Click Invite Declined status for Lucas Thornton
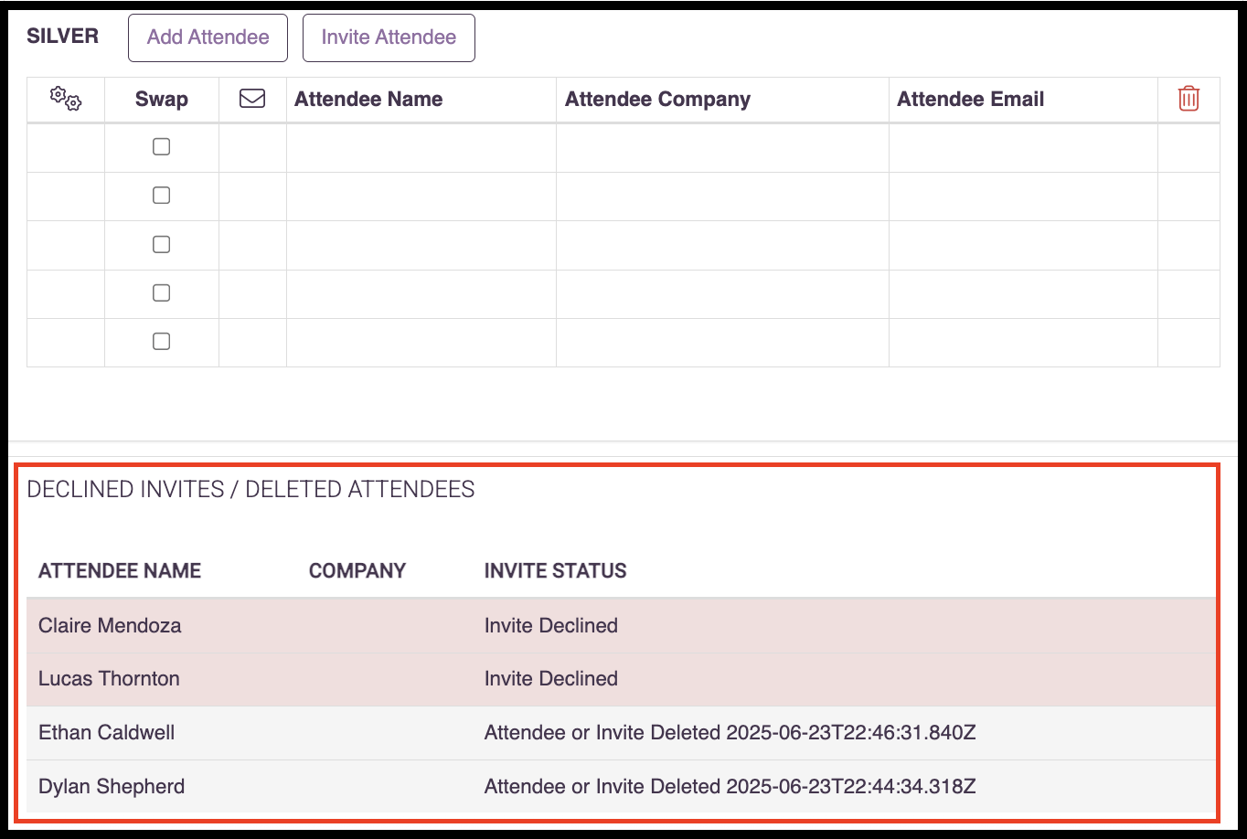Image resolution: width=1247 pixels, height=839 pixels. [x=551, y=679]
